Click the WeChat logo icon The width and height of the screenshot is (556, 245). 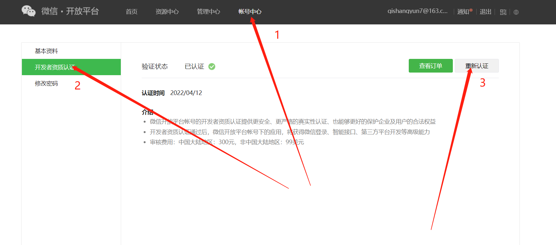click(28, 11)
